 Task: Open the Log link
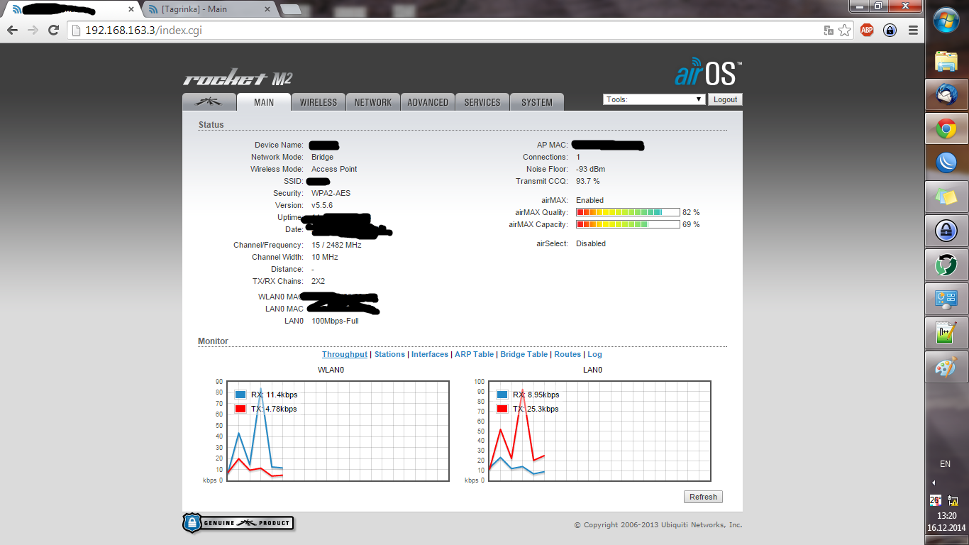(x=594, y=354)
